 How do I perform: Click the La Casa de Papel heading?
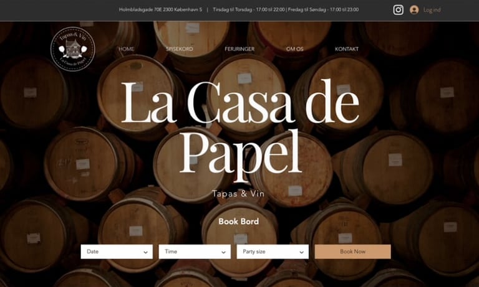click(240, 130)
